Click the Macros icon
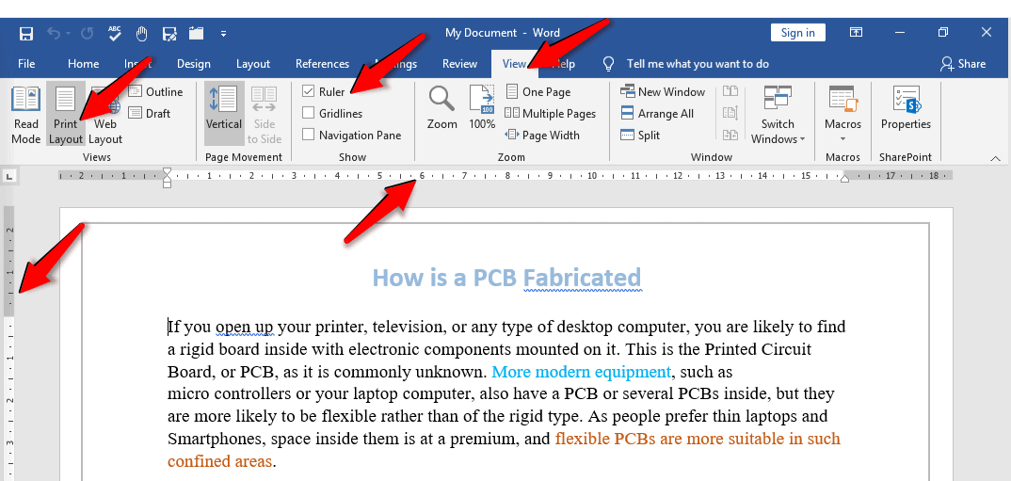 pyautogui.click(x=842, y=106)
